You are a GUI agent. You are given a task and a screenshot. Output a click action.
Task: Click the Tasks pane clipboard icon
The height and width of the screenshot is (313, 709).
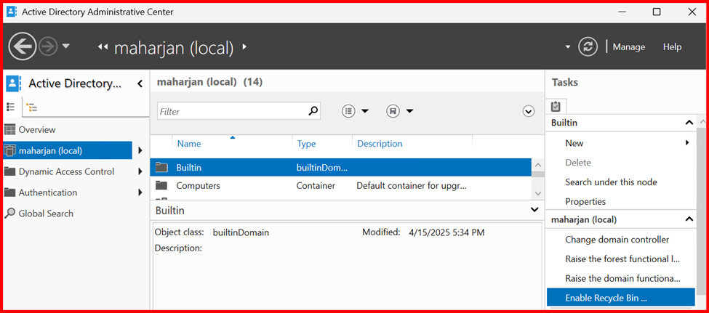pyautogui.click(x=556, y=106)
